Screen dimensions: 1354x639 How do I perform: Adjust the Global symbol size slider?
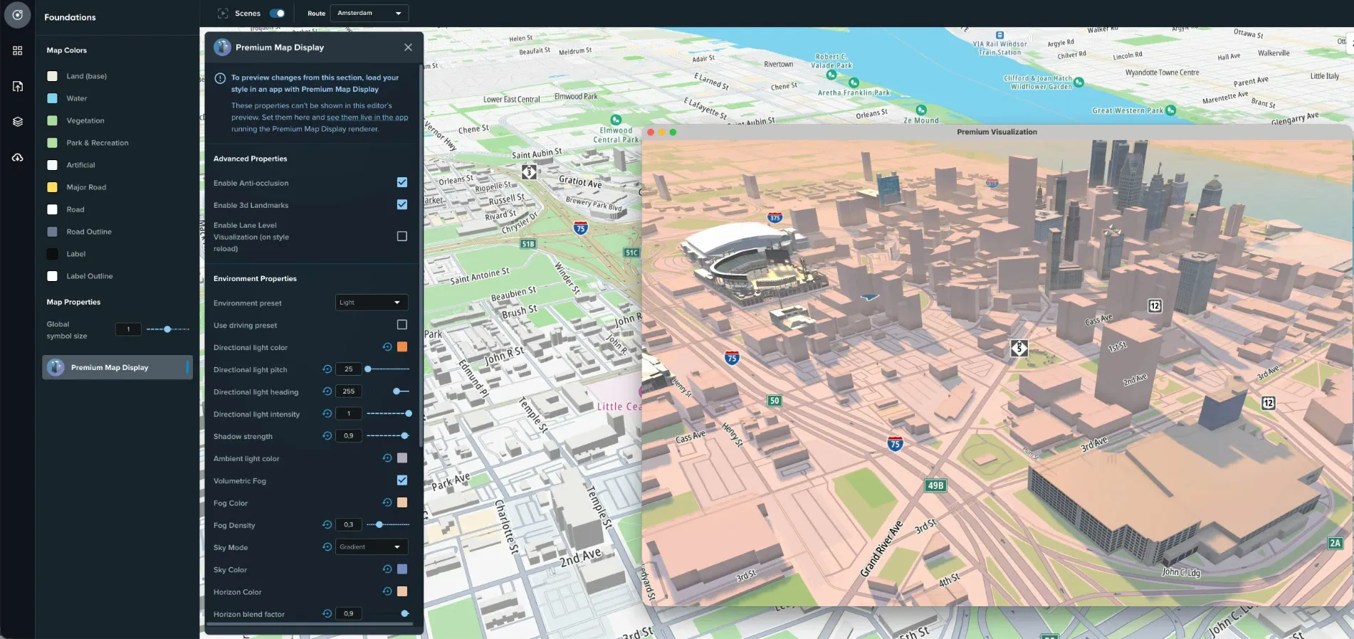(168, 329)
